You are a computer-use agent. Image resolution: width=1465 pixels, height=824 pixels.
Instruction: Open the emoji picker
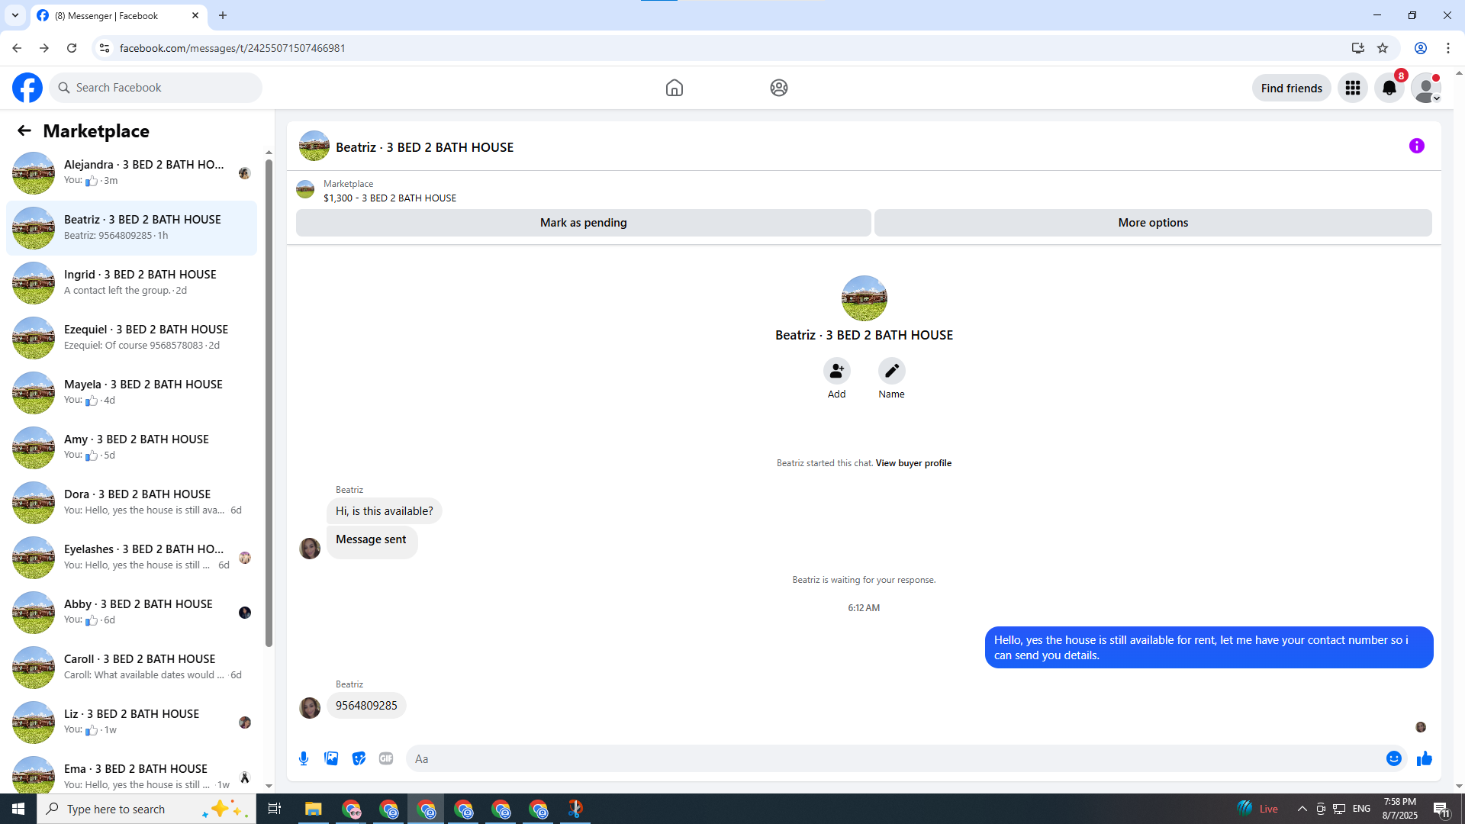point(1394,758)
